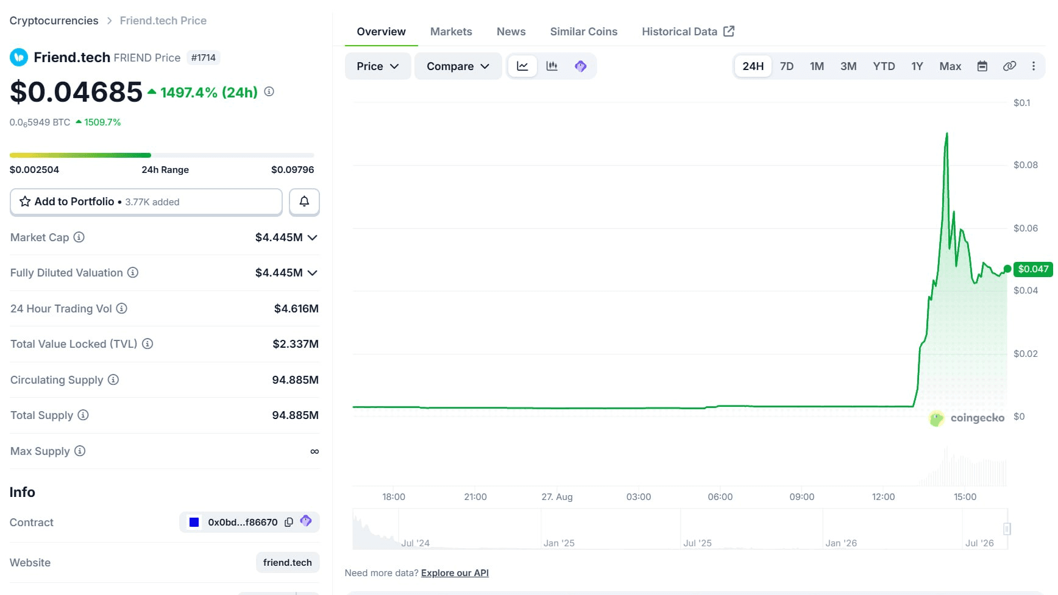The width and height of the screenshot is (1058, 595).
Task: Click the $0.04685 price value
Action: click(x=76, y=92)
